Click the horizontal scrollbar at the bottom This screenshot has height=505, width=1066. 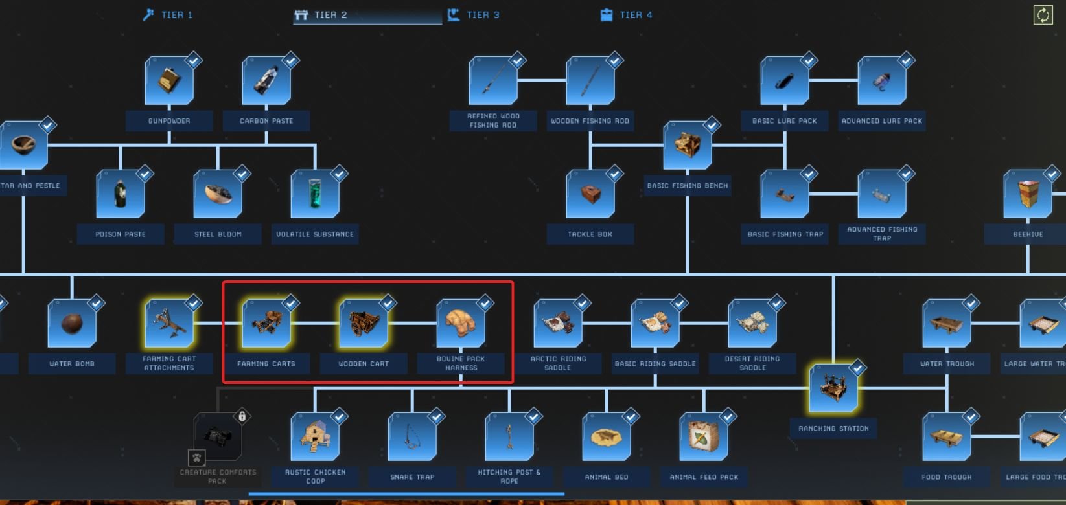(x=406, y=494)
